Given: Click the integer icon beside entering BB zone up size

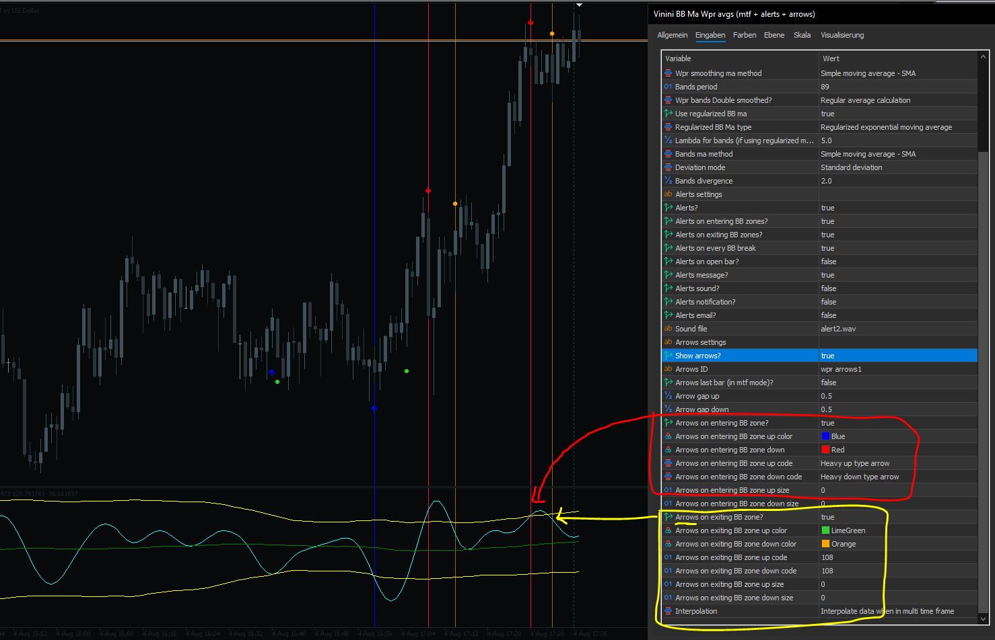Looking at the screenshot, I should [x=668, y=490].
